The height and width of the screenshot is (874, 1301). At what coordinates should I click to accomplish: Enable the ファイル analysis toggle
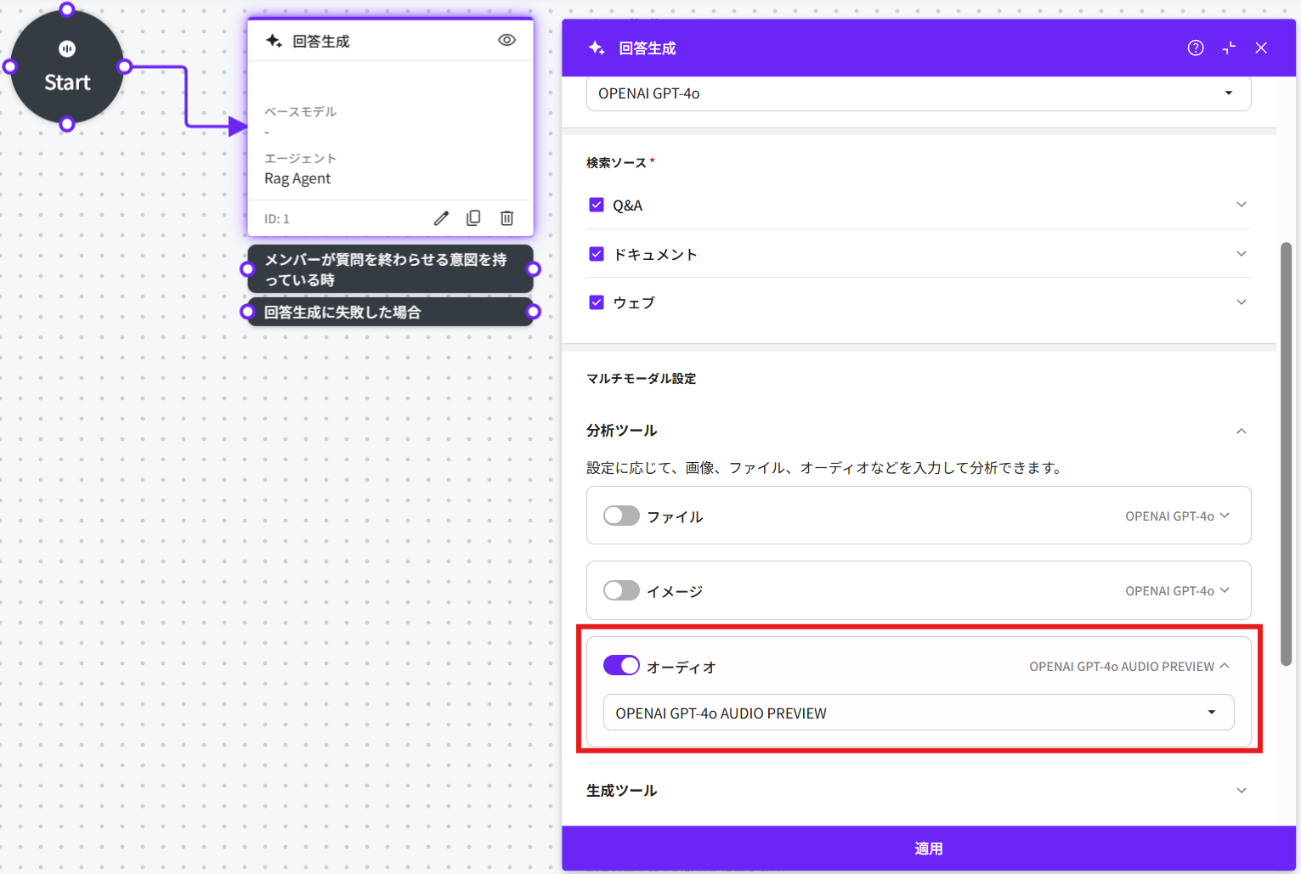pos(621,516)
